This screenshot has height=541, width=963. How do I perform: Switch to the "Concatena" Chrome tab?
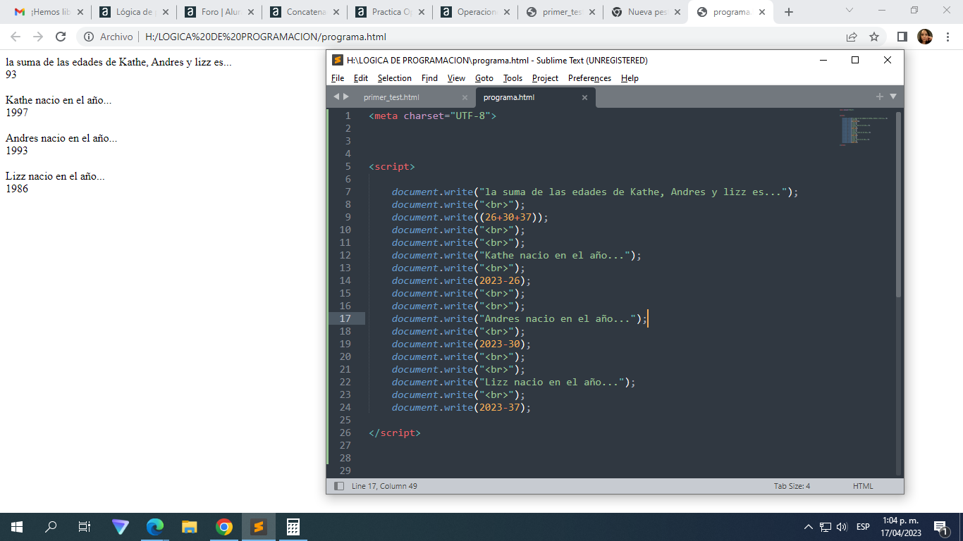(304, 12)
